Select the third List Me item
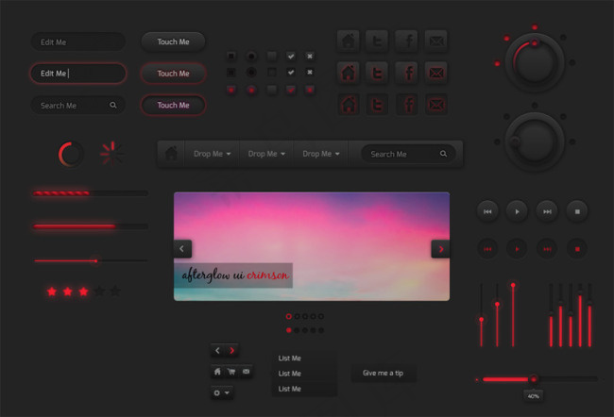This screenshot has height=417, width=614. (304, 389)
